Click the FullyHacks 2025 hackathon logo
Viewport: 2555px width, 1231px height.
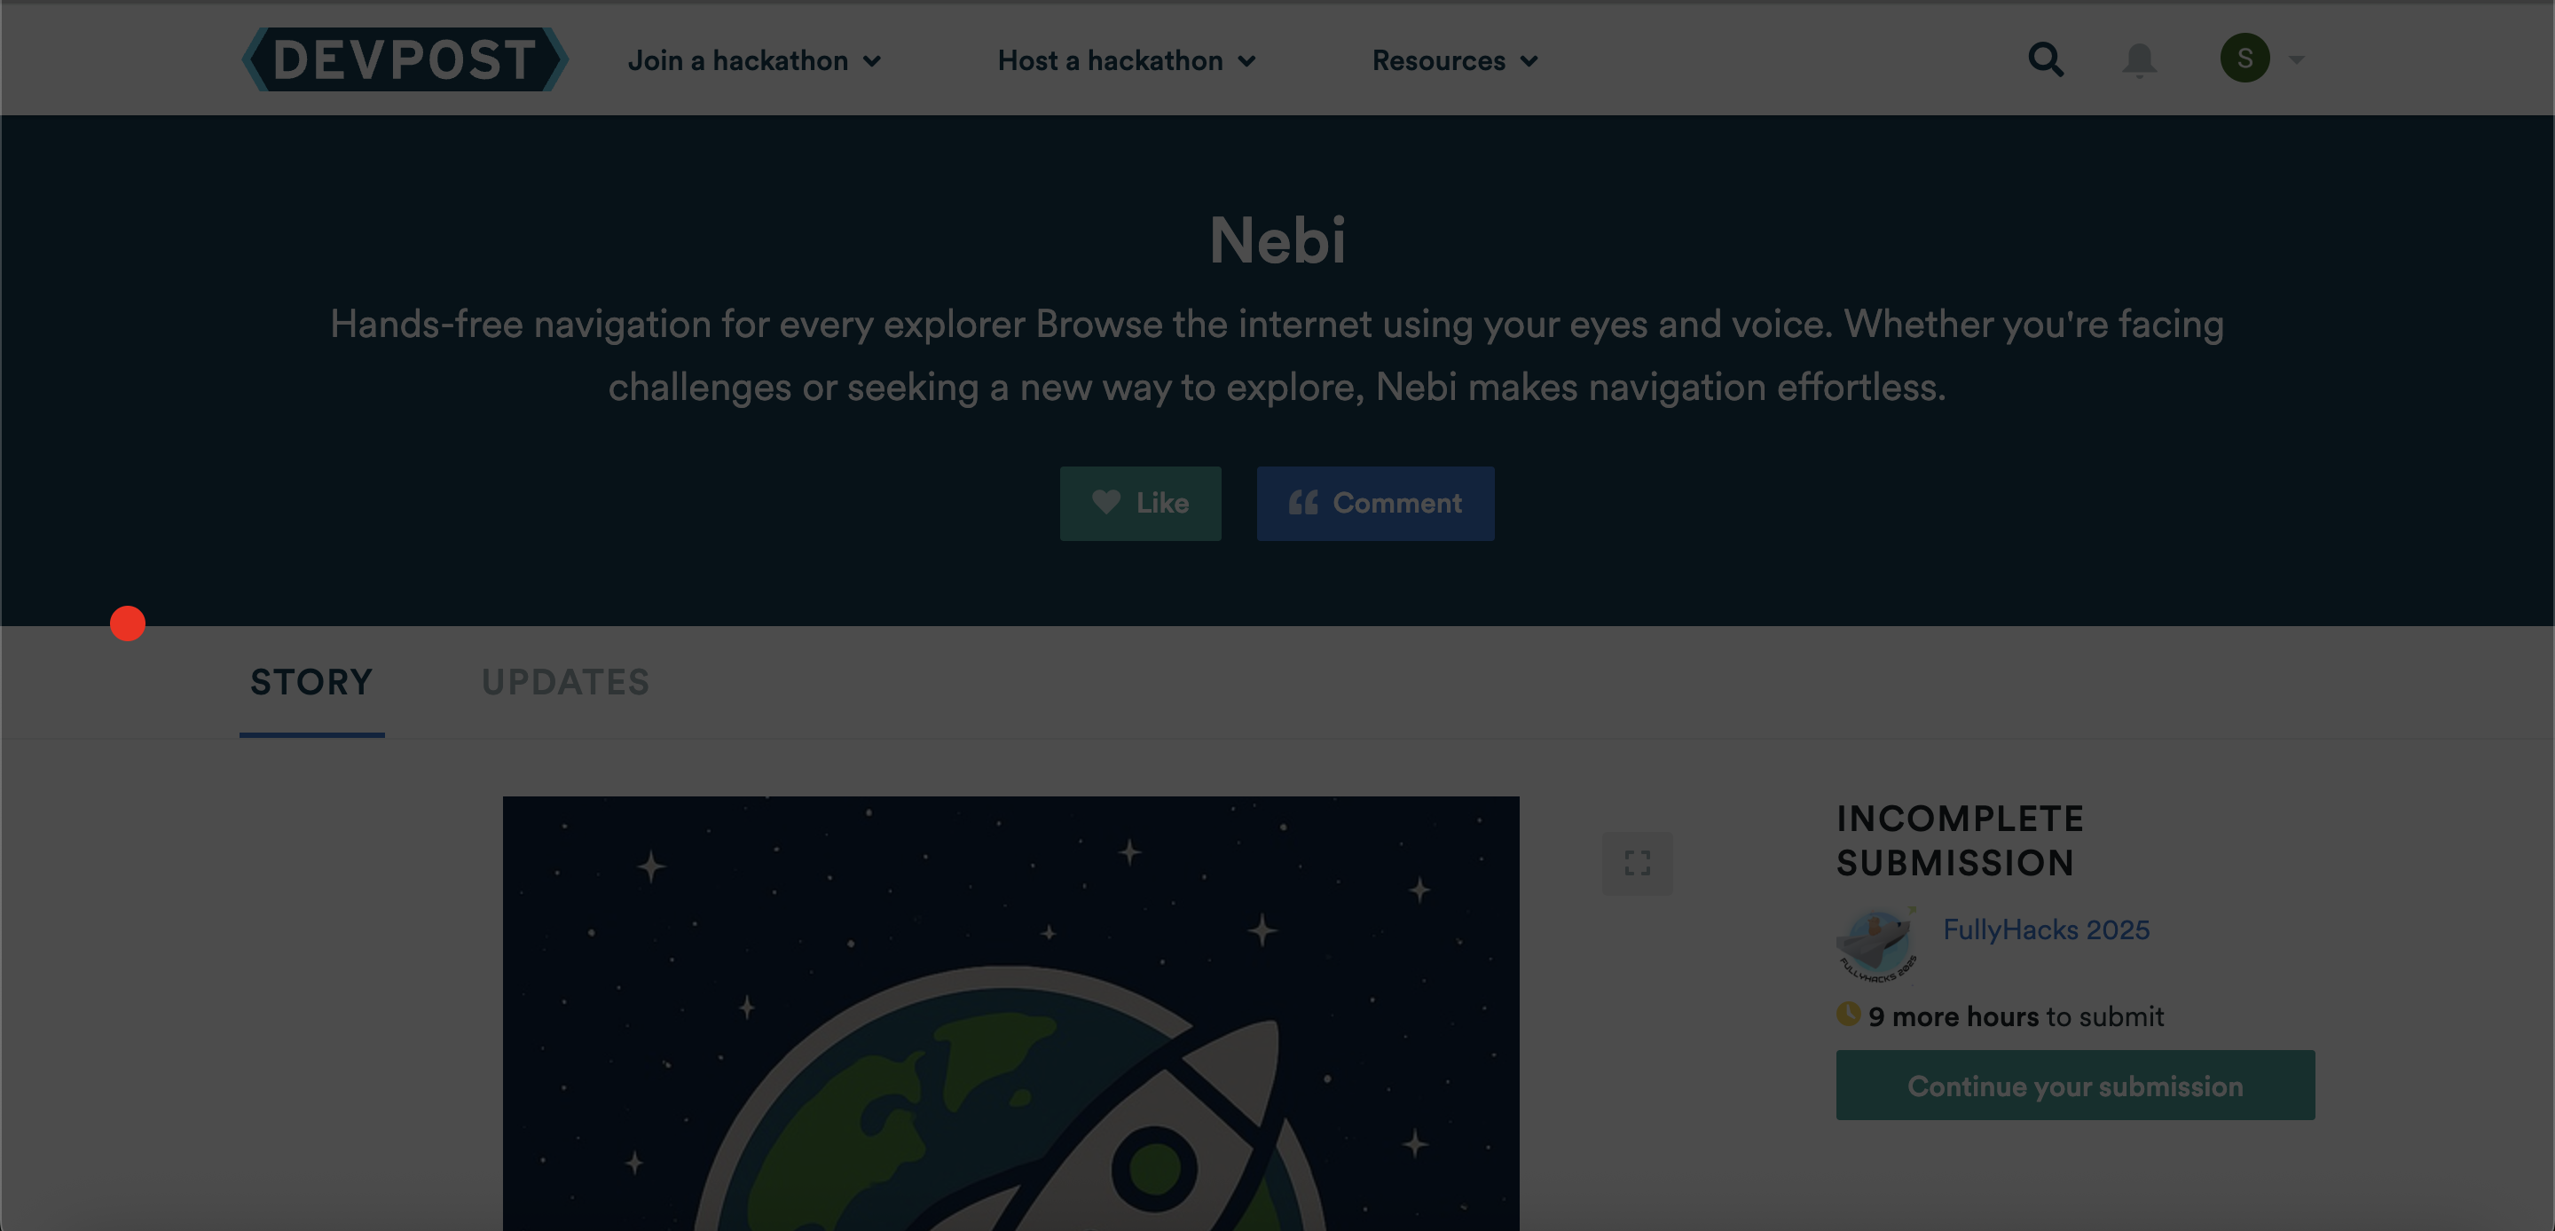coord(1876,945)
